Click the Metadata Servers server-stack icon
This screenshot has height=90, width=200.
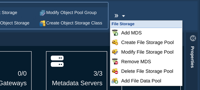[x=57, y=61]
